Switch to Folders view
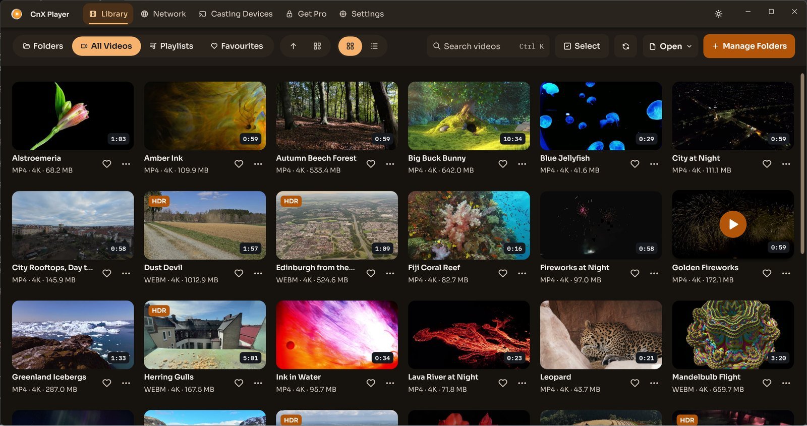Screen dimensions: 807x426 pos(43,46)
